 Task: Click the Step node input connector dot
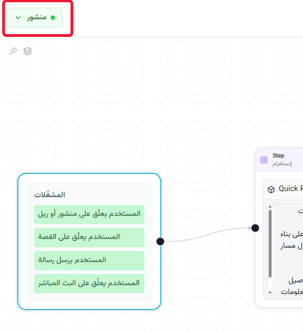(x=255, y=228)
